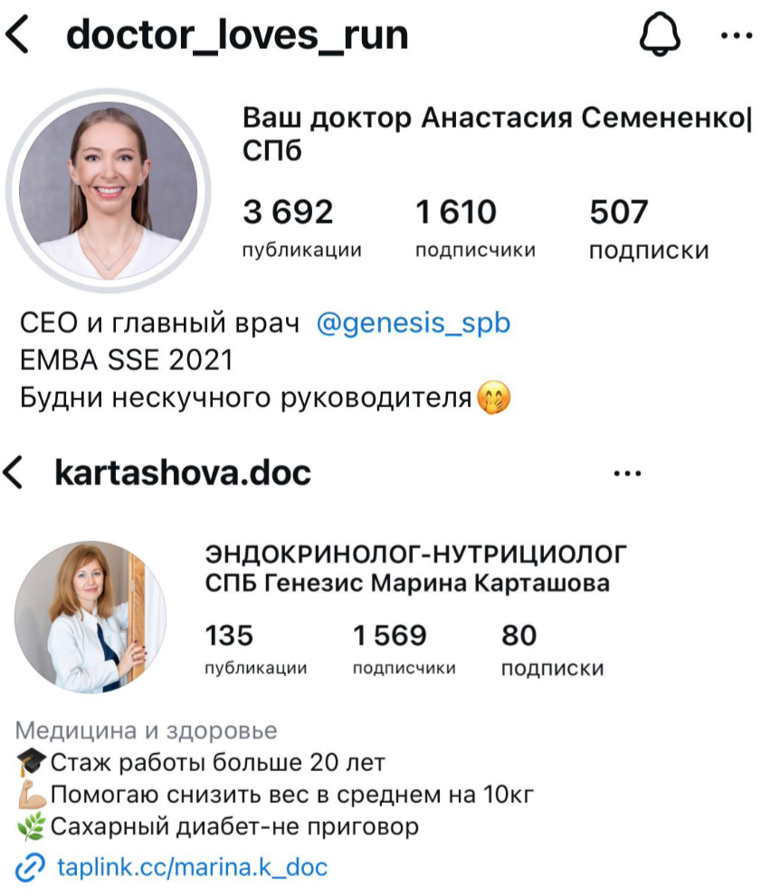View the 3 692 публикации count
This screenshot has height=896, width=780.
point(301,227)
